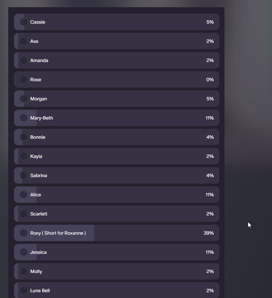Choose the Jessica radio button

tap(24, 252)
